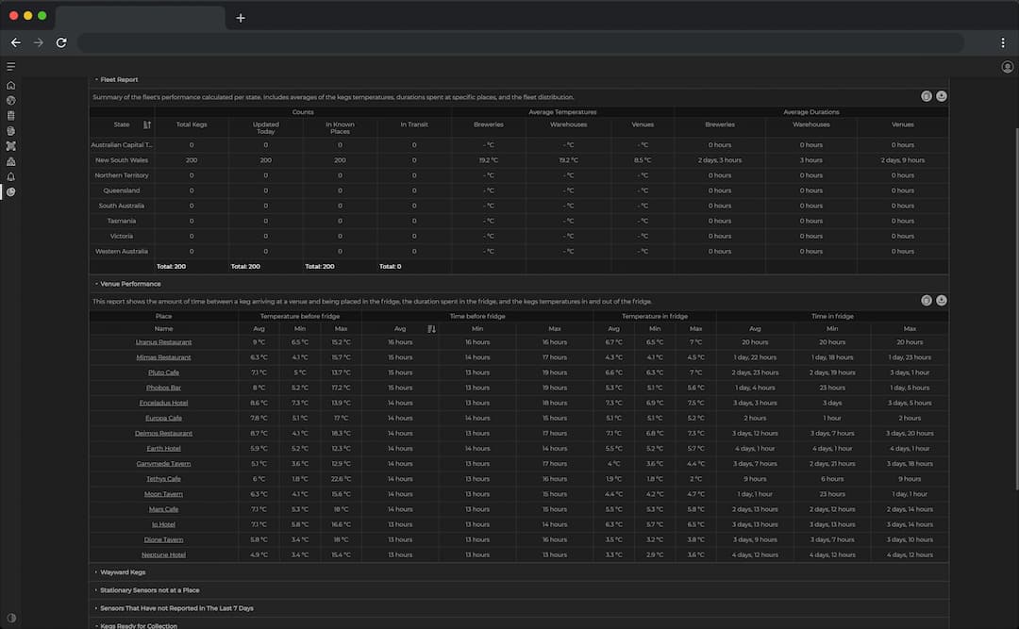Expand the Wayward Kegs section

[x=123, y=571]
